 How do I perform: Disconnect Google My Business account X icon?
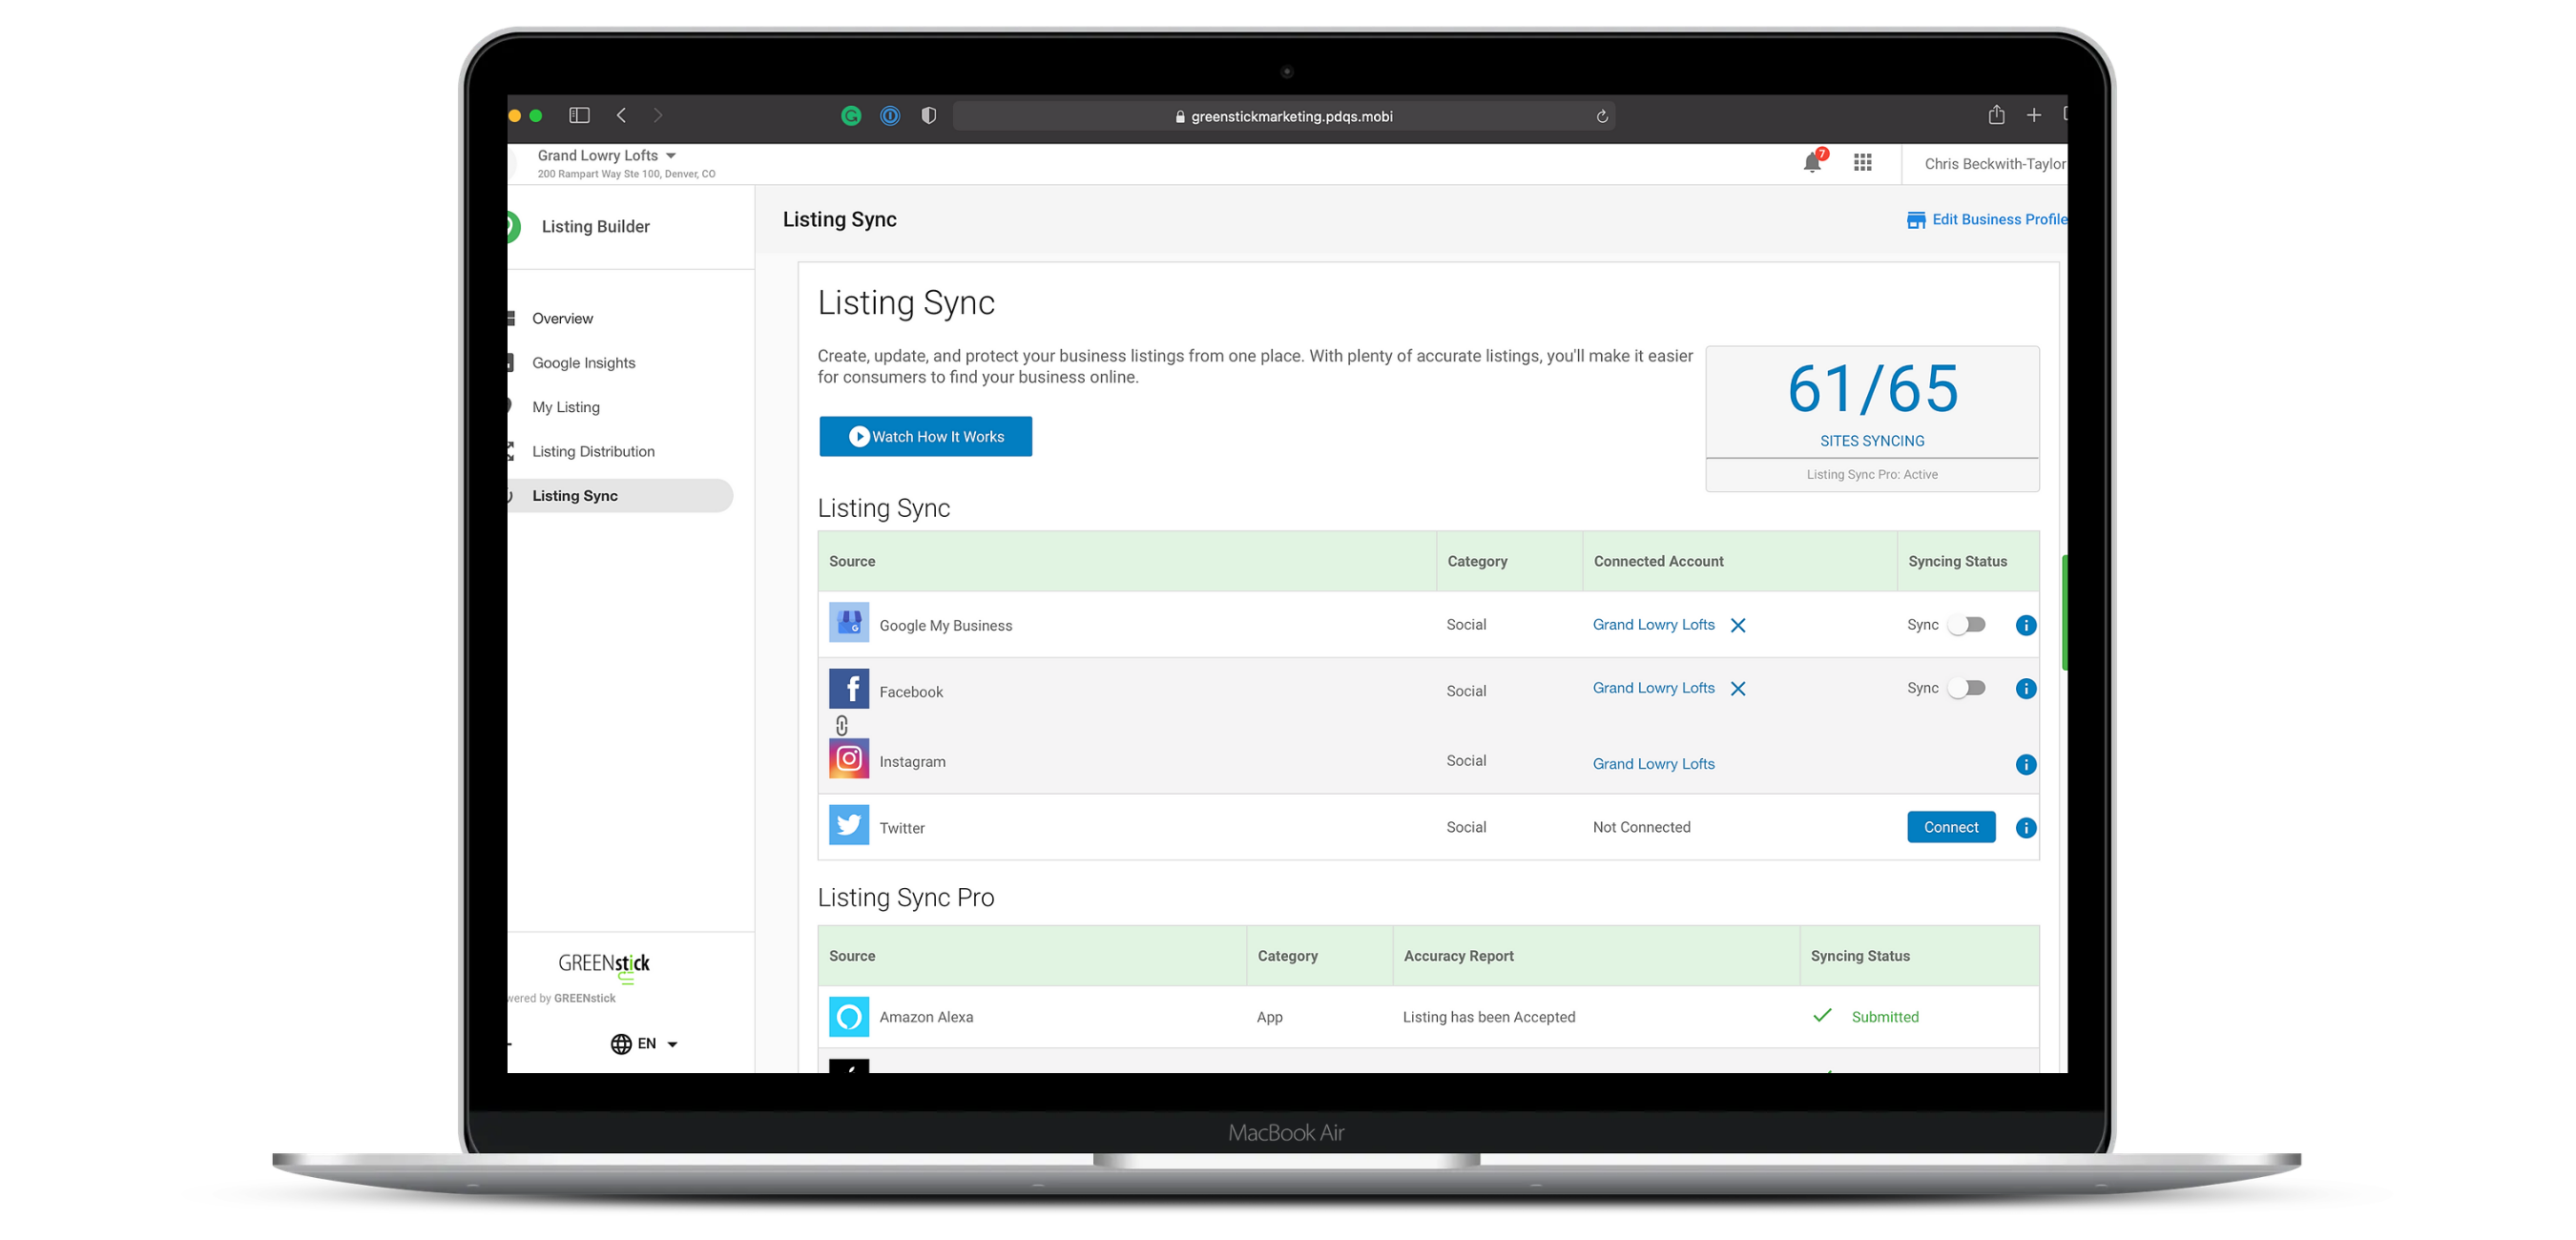(1738, 626)
